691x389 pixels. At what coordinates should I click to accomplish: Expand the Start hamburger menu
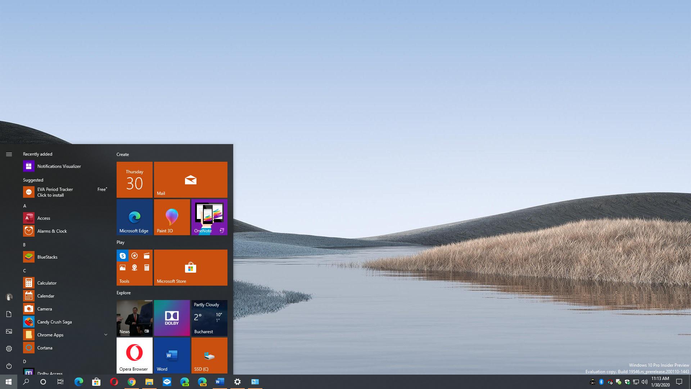[9, 154]
